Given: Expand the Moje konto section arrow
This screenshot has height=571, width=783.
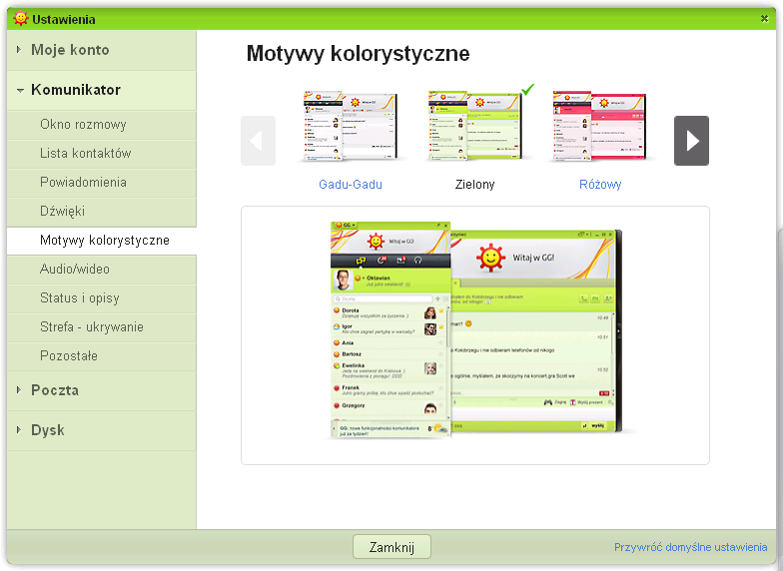Looking at the screenshot, I should (x=18, y=50).
